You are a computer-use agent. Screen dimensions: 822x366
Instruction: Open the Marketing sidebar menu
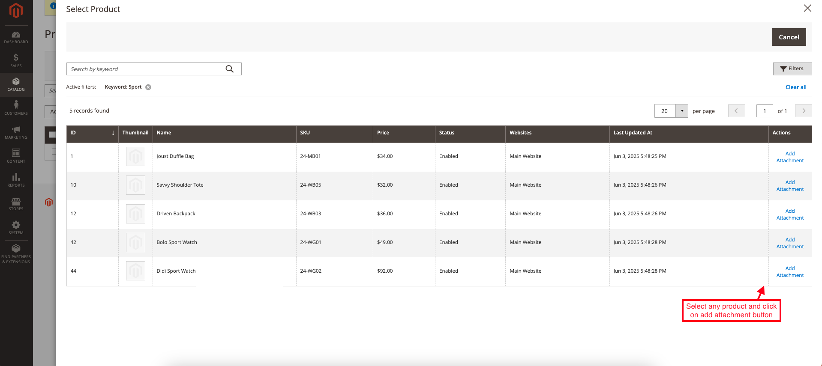tap(16, 132)
